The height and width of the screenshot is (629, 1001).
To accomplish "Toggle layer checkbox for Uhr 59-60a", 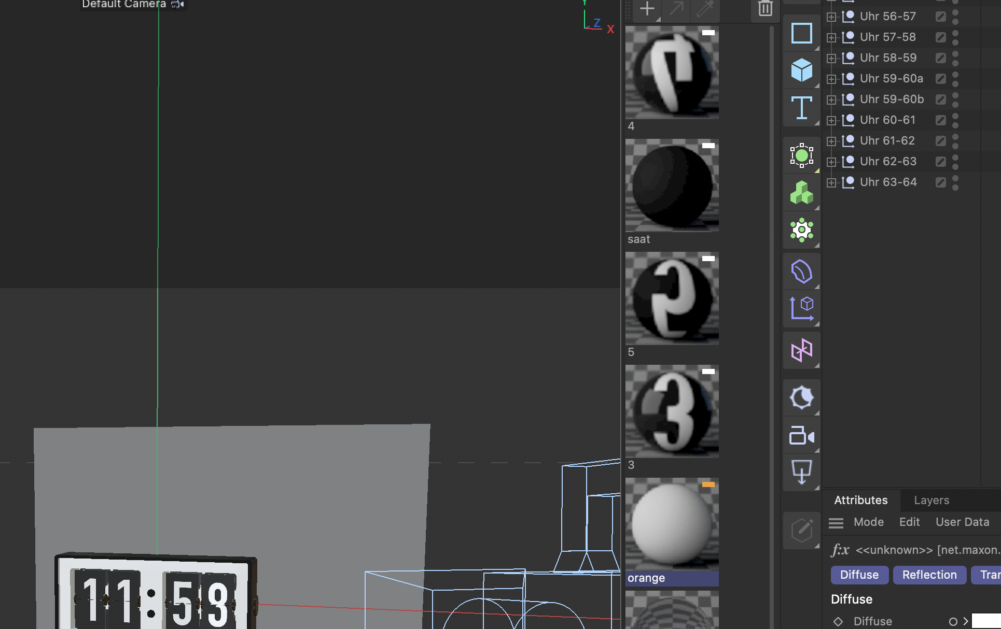I will [941, 79].
